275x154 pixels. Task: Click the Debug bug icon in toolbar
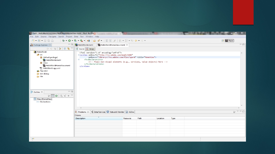[63, 41]
